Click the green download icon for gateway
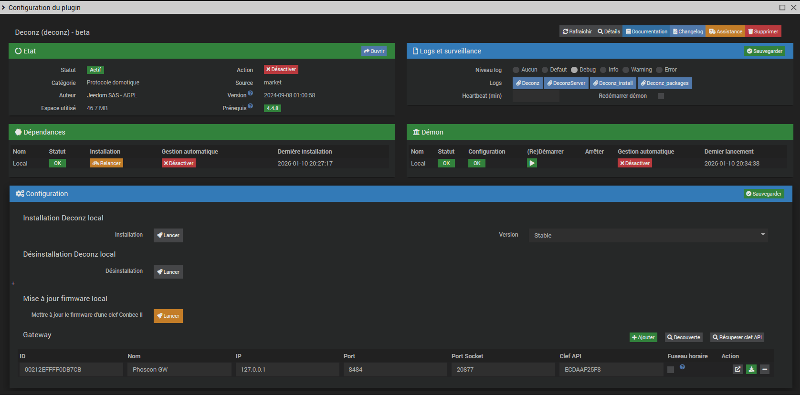Viewport: 800px width, 395px height. tap(751, 369)
